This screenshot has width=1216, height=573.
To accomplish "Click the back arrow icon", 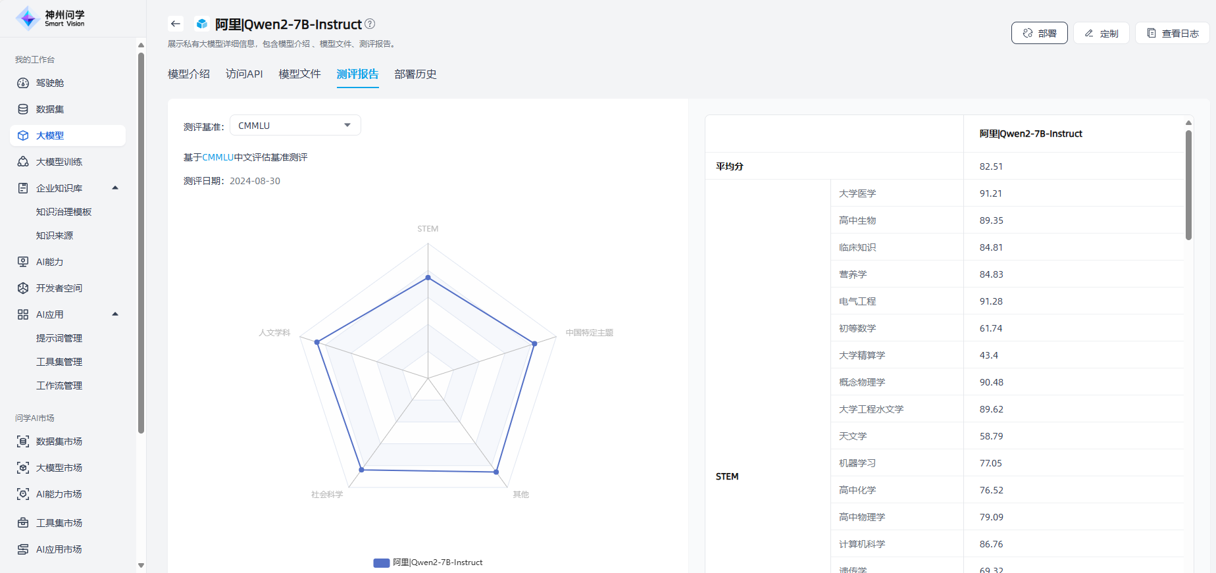I will tap(175, 24).
